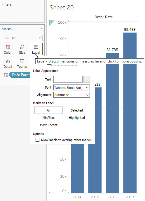Select the Highlighted marks to label option
Screen dimensions: 145x201
coord(77,118)
